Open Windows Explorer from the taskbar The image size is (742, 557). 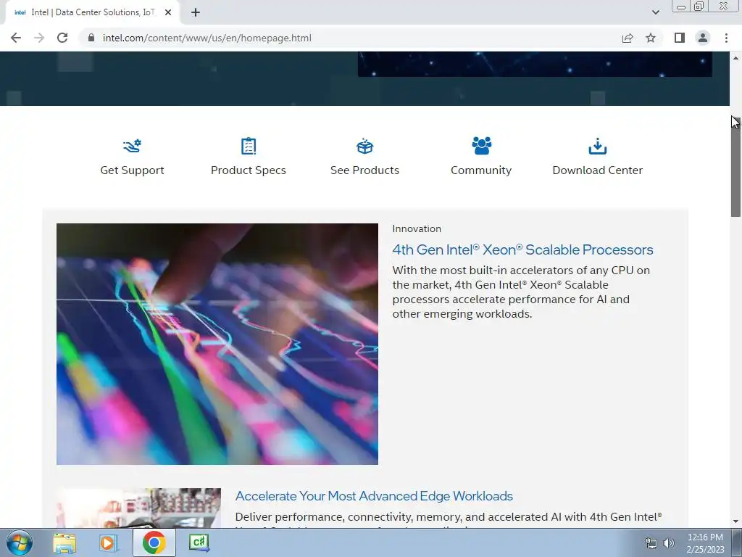tap(64, 542)
